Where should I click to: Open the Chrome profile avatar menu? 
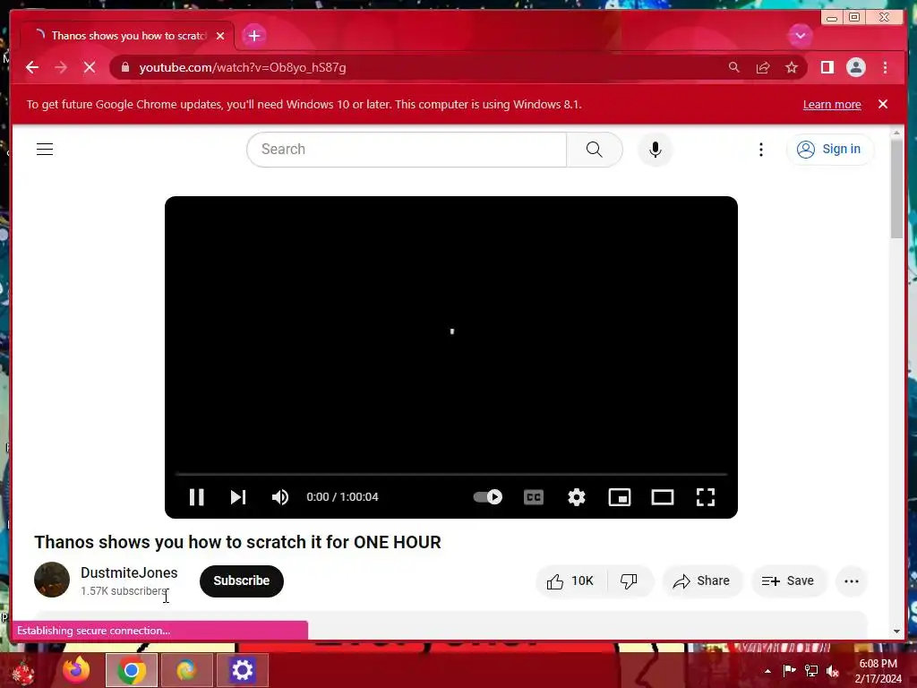(855, 67)
